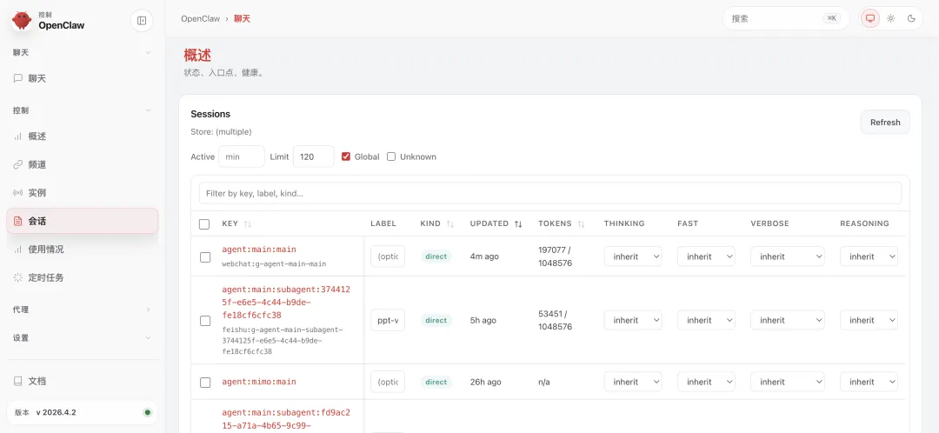The image size is (939, 433).
Task: Sort by KIND column arrows
Action: [x=450, y=224]
